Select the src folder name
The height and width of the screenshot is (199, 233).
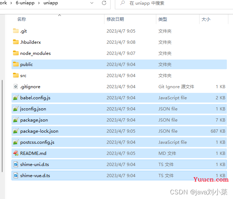pyautogui.click(x=23, y=75)
